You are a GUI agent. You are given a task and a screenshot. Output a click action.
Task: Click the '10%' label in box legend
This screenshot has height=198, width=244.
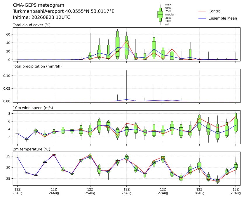[x=168, y=21]
